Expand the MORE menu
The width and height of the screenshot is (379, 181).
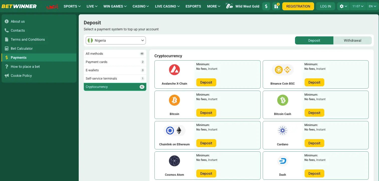point(214,6)
